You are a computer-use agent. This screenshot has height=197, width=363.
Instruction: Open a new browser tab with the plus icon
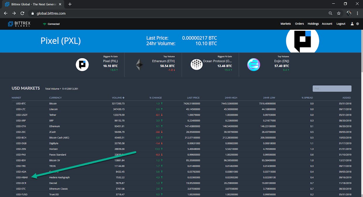70,4
